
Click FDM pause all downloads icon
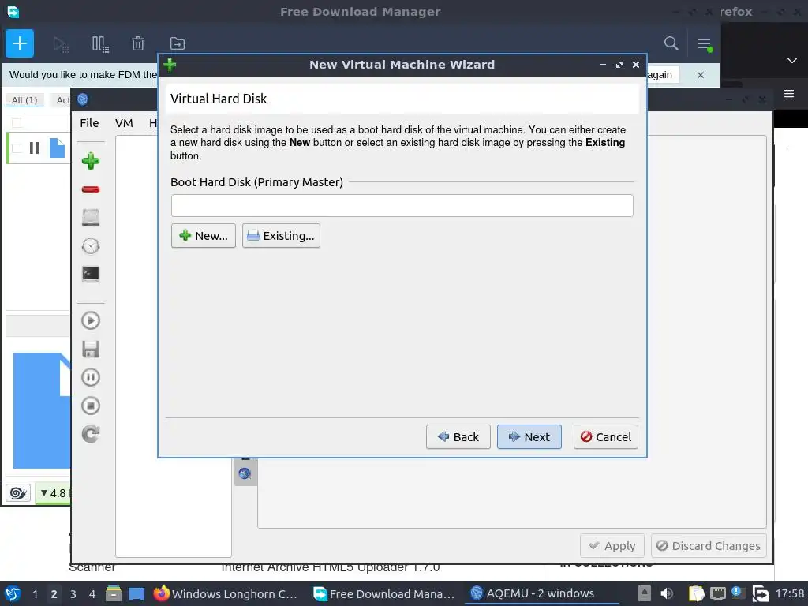[100, 44]
